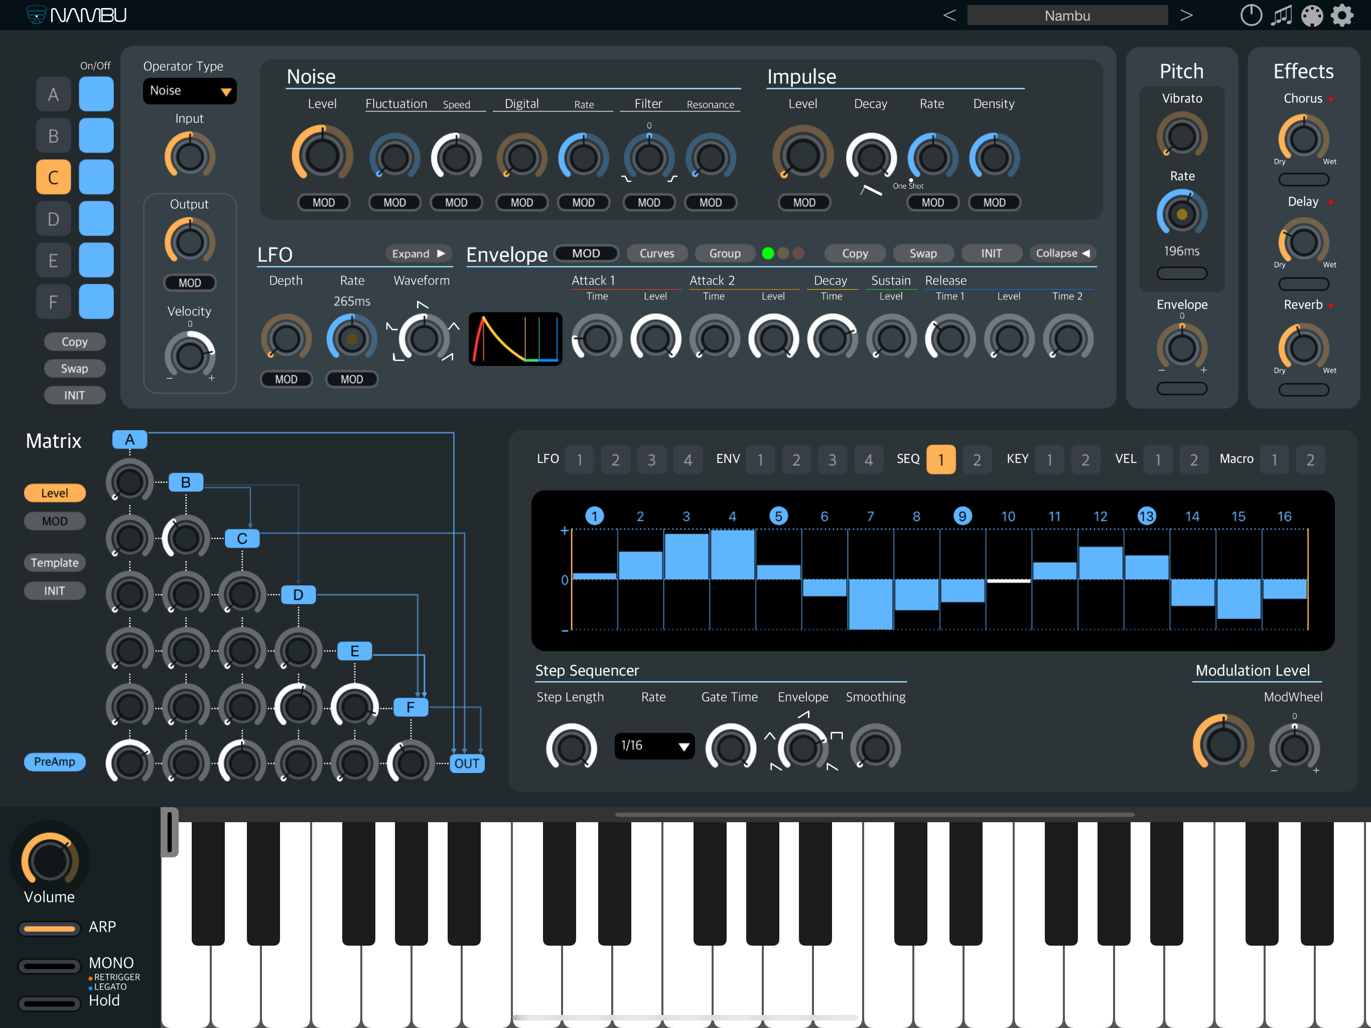
Task: Expand the LFO section
Action: 419,253
